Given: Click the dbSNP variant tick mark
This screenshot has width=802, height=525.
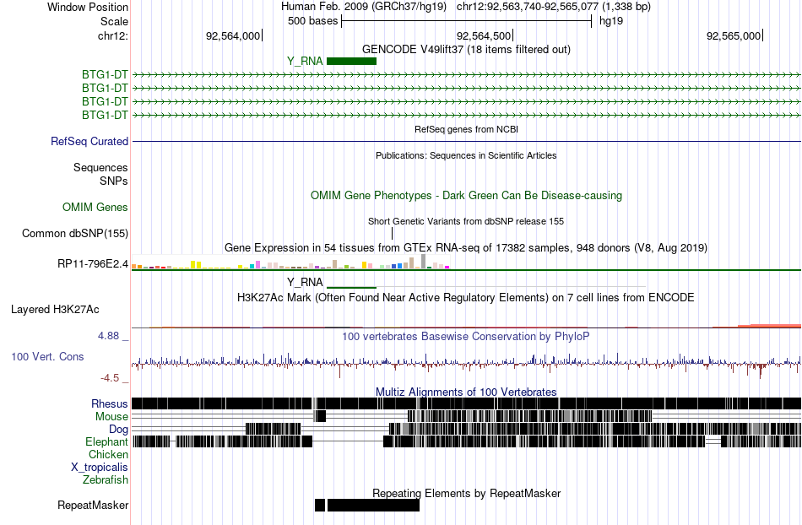Looking at the screenshot, I should click(393, 233).
